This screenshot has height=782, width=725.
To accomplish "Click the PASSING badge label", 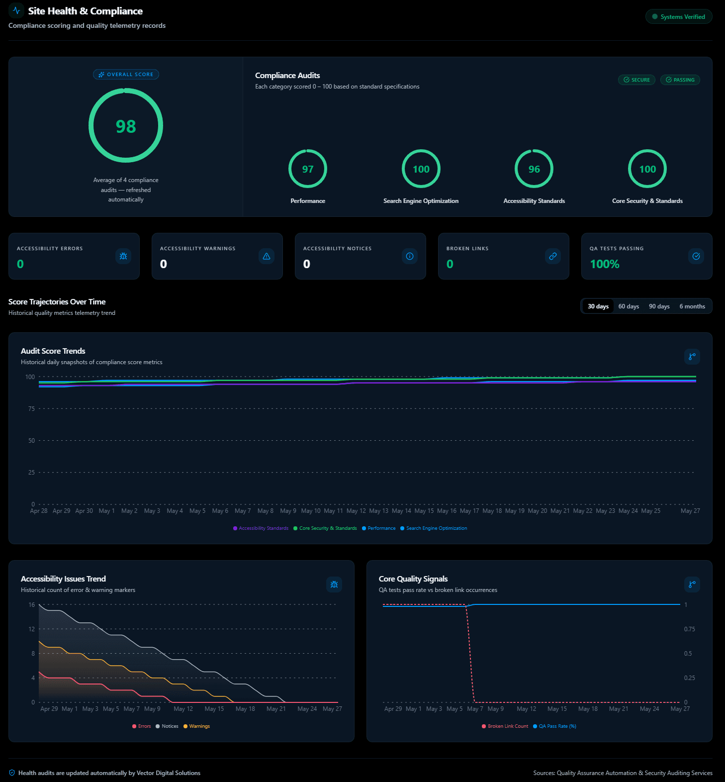I will point(684,80).
